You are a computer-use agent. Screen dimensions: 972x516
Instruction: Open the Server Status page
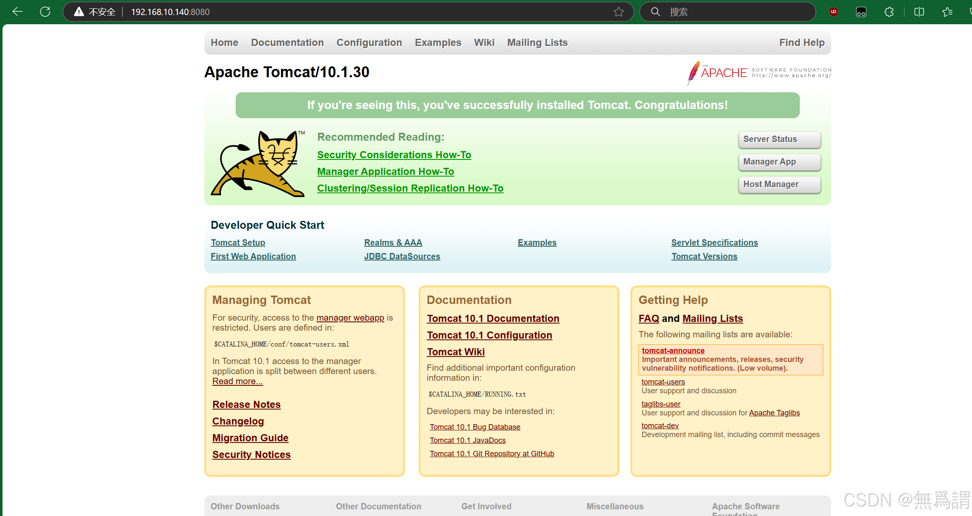tap(779, 139)
